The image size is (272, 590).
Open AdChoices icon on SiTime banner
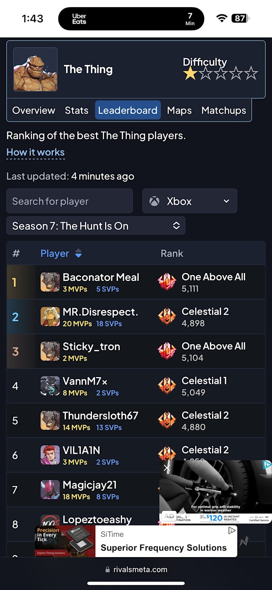click(x=232, y=530)
